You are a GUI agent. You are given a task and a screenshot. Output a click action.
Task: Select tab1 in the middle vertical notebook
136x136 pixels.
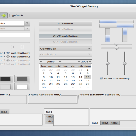(x=49, y=112)
